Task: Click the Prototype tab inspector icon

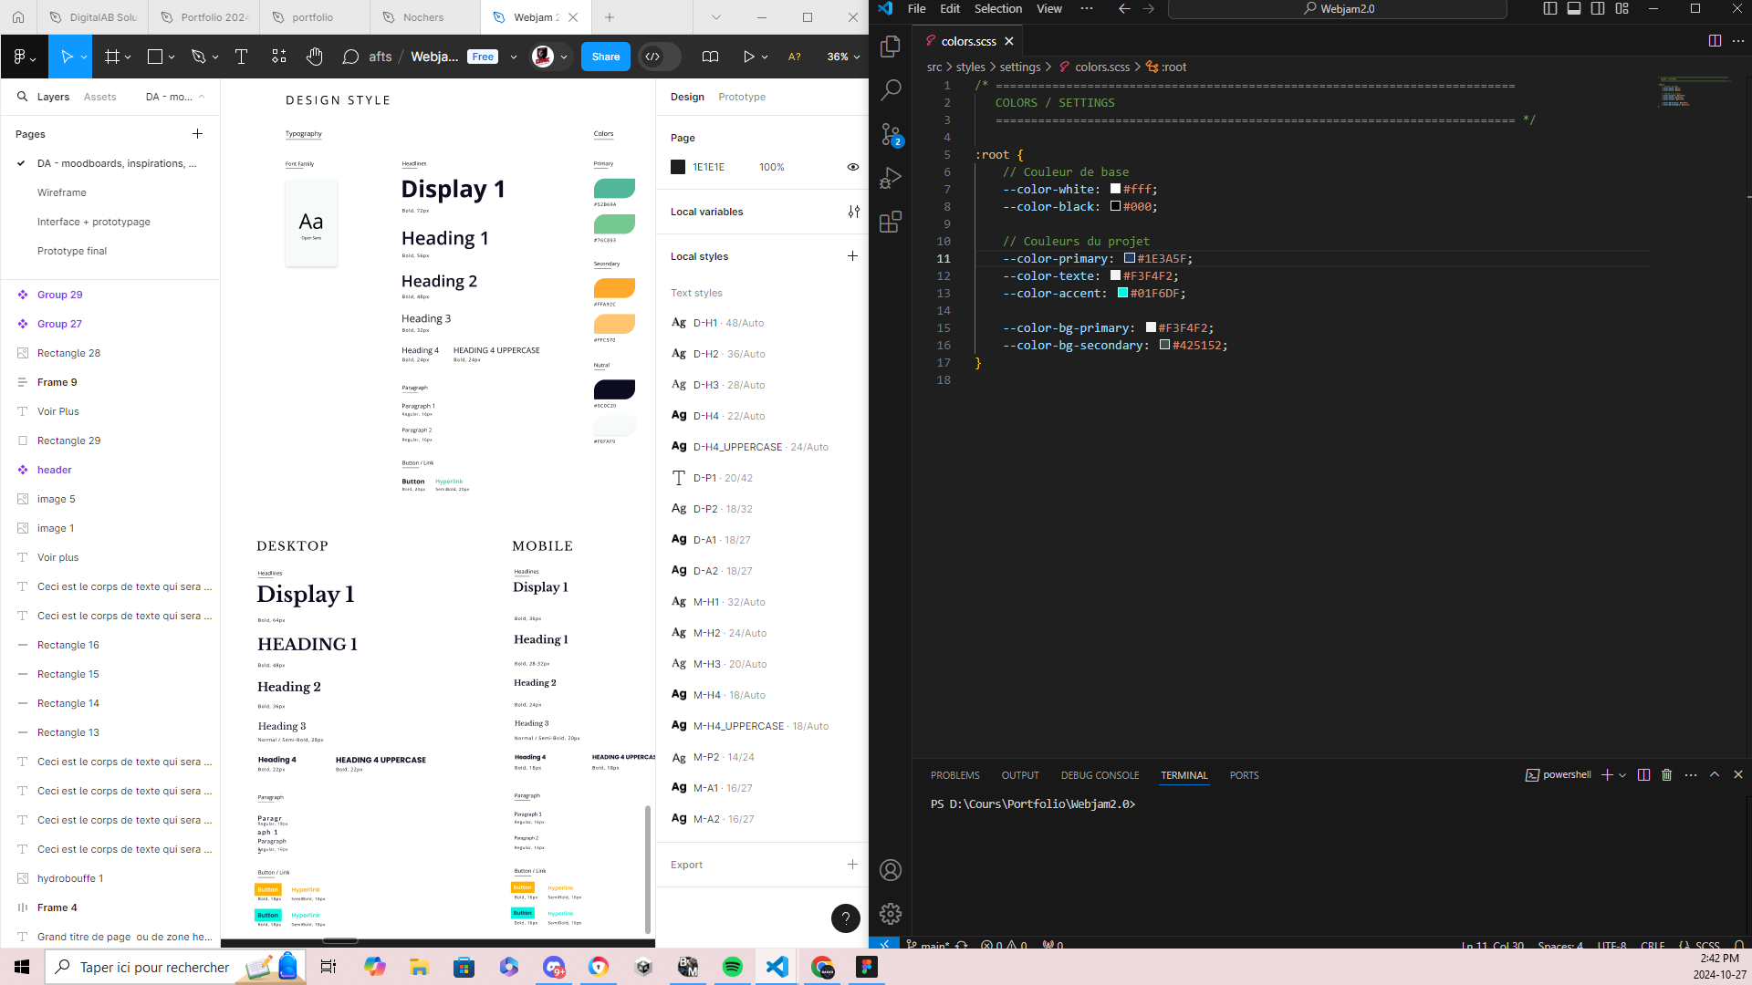Action: [743, 96]
